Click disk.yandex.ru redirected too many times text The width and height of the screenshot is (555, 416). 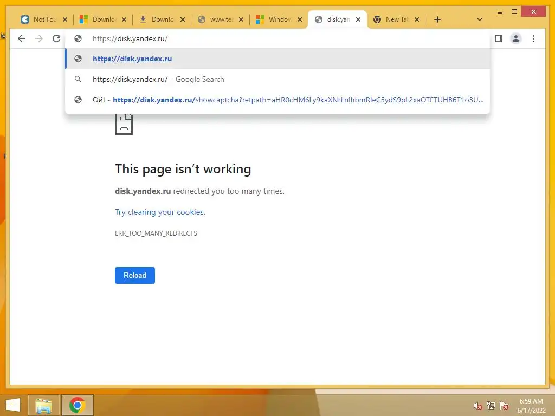click(x=199, y=191)
